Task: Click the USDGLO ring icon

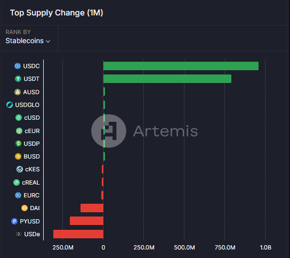Action: click(x=10, y=105)
